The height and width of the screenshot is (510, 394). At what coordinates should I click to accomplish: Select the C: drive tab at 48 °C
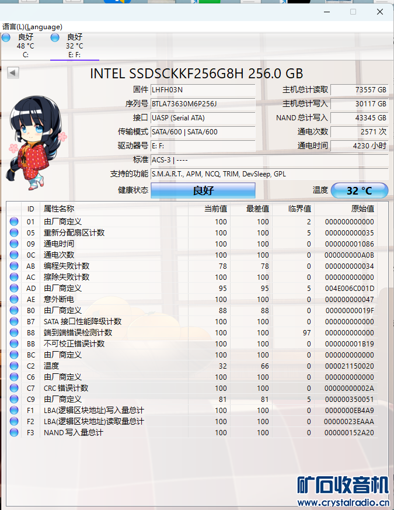26,46
